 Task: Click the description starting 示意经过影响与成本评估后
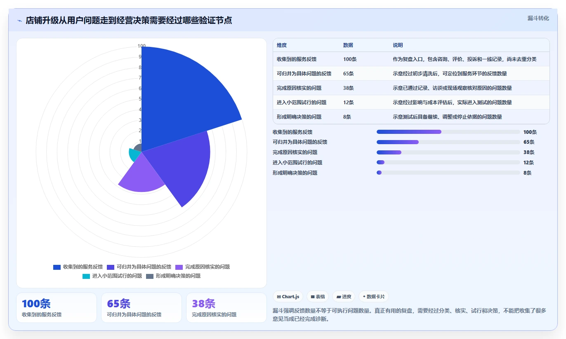452,103
